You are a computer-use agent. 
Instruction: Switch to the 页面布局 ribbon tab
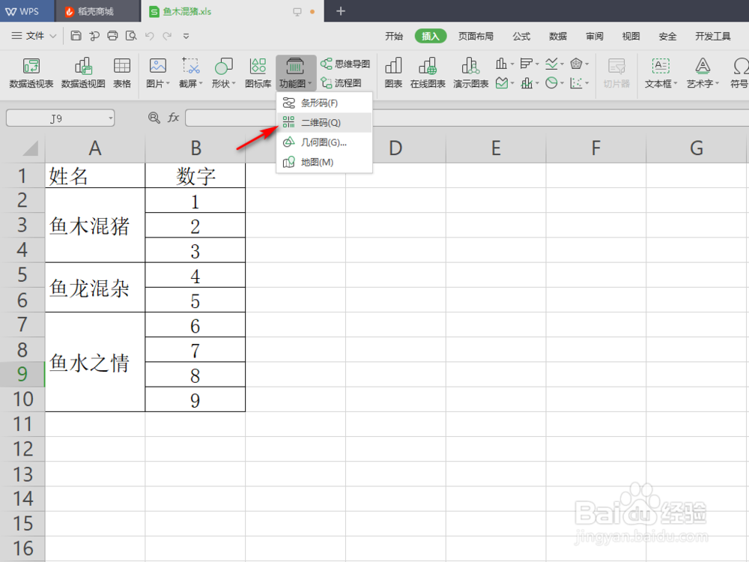(476, 36)
